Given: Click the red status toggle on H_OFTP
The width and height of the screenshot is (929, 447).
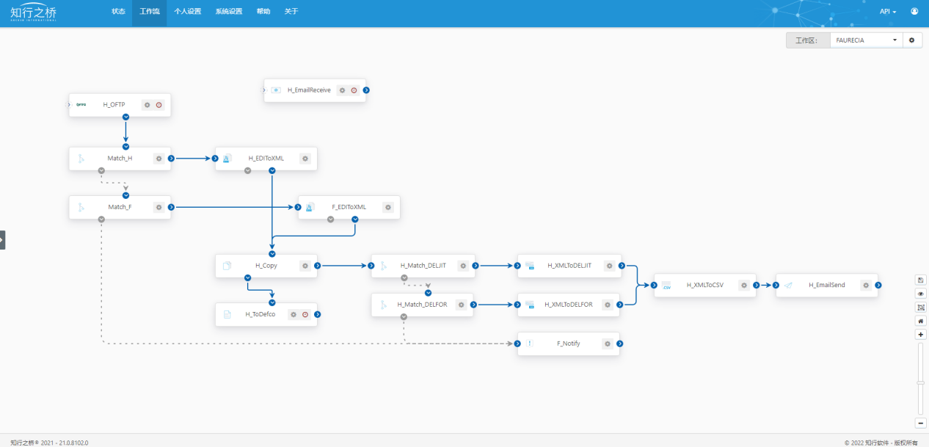Looking at the screenshot, I should (x=159, y=105).
